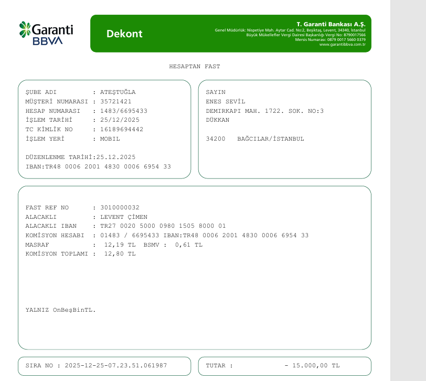
Task: Click 34200 BAĞCILAR/İSTANBUL
Action: [x=255, y=139]
